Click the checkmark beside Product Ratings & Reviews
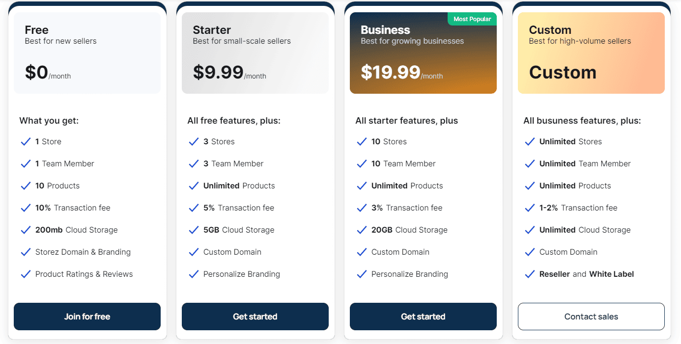 coord(26,274)
